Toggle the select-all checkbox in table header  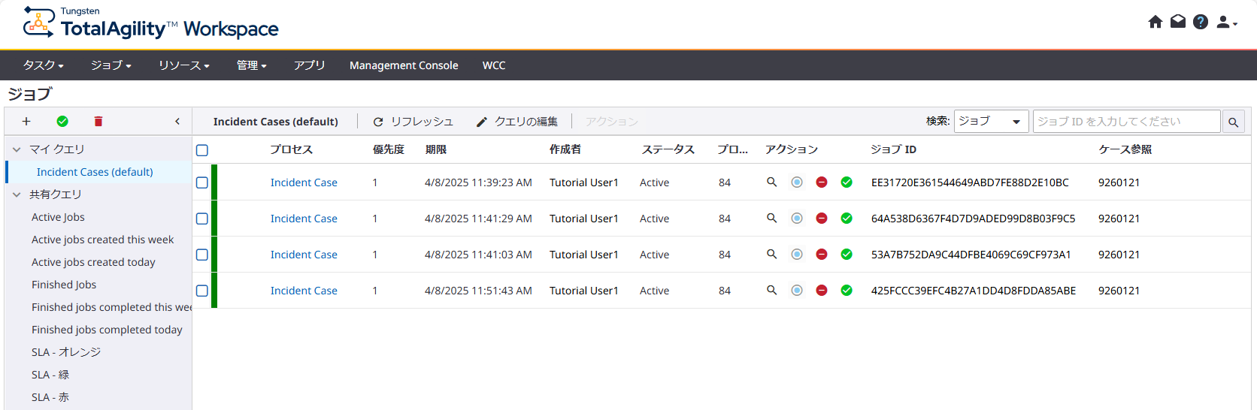(201, 150)
